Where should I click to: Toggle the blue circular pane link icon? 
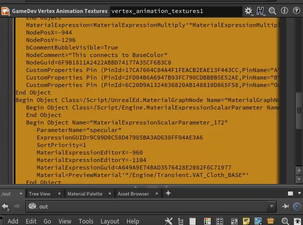point(297,206)
